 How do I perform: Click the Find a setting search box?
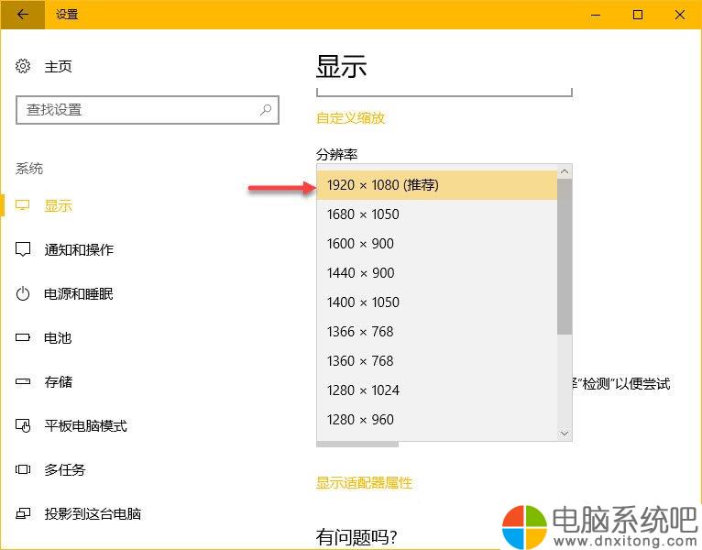[137, 109]
